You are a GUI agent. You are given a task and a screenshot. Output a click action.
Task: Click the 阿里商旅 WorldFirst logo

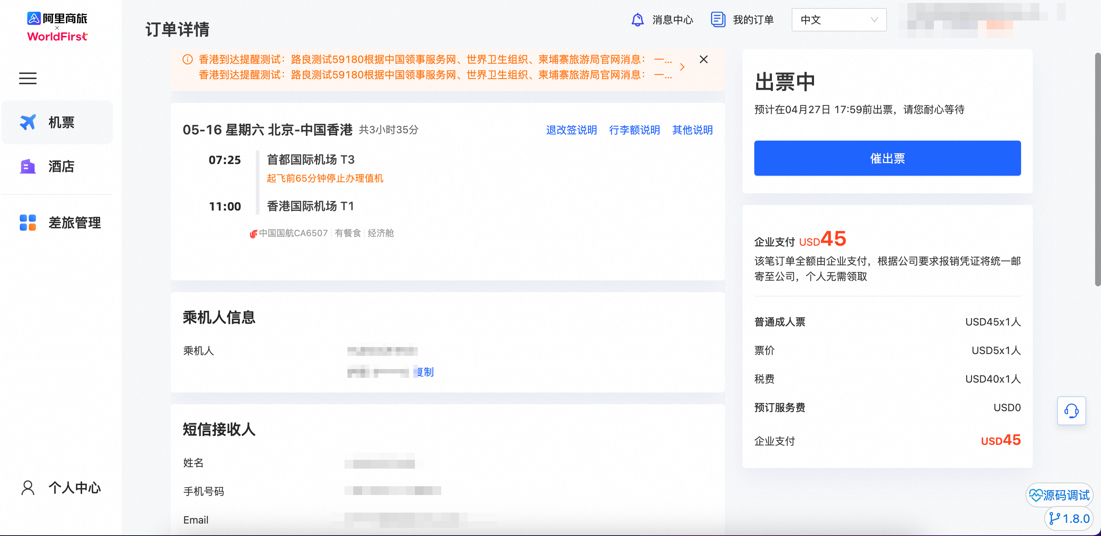click(57, 27)
